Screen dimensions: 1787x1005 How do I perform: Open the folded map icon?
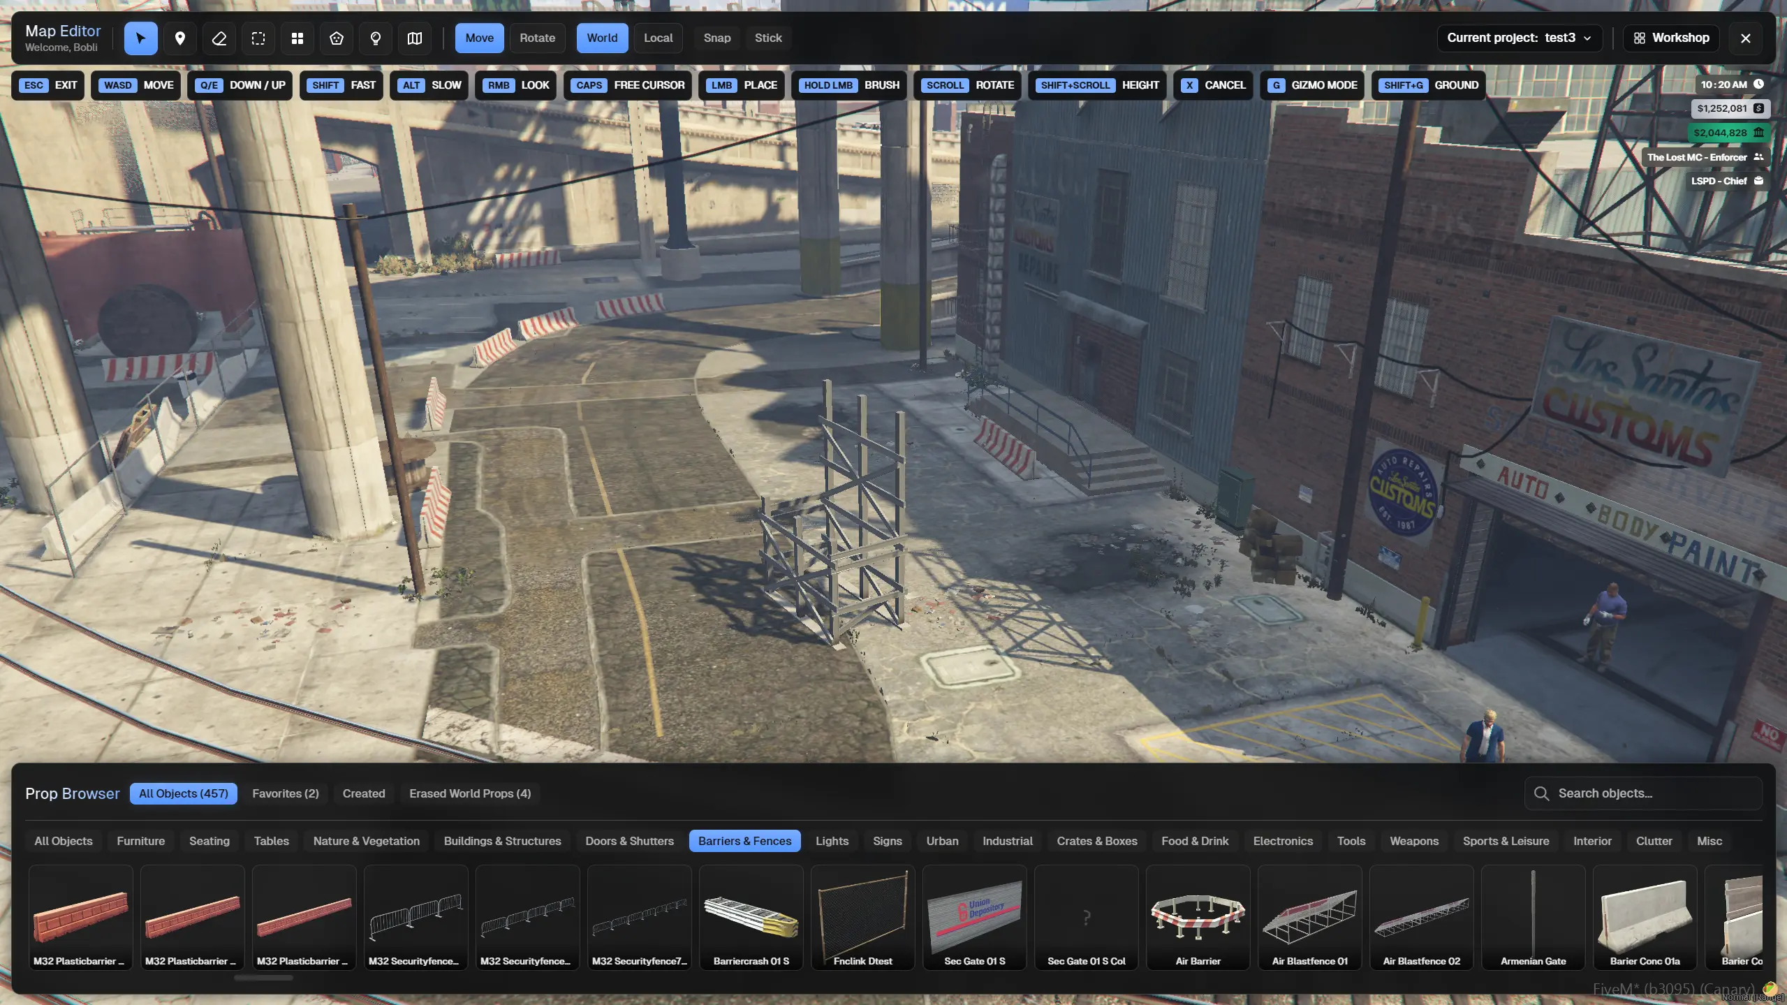[414, 38]
